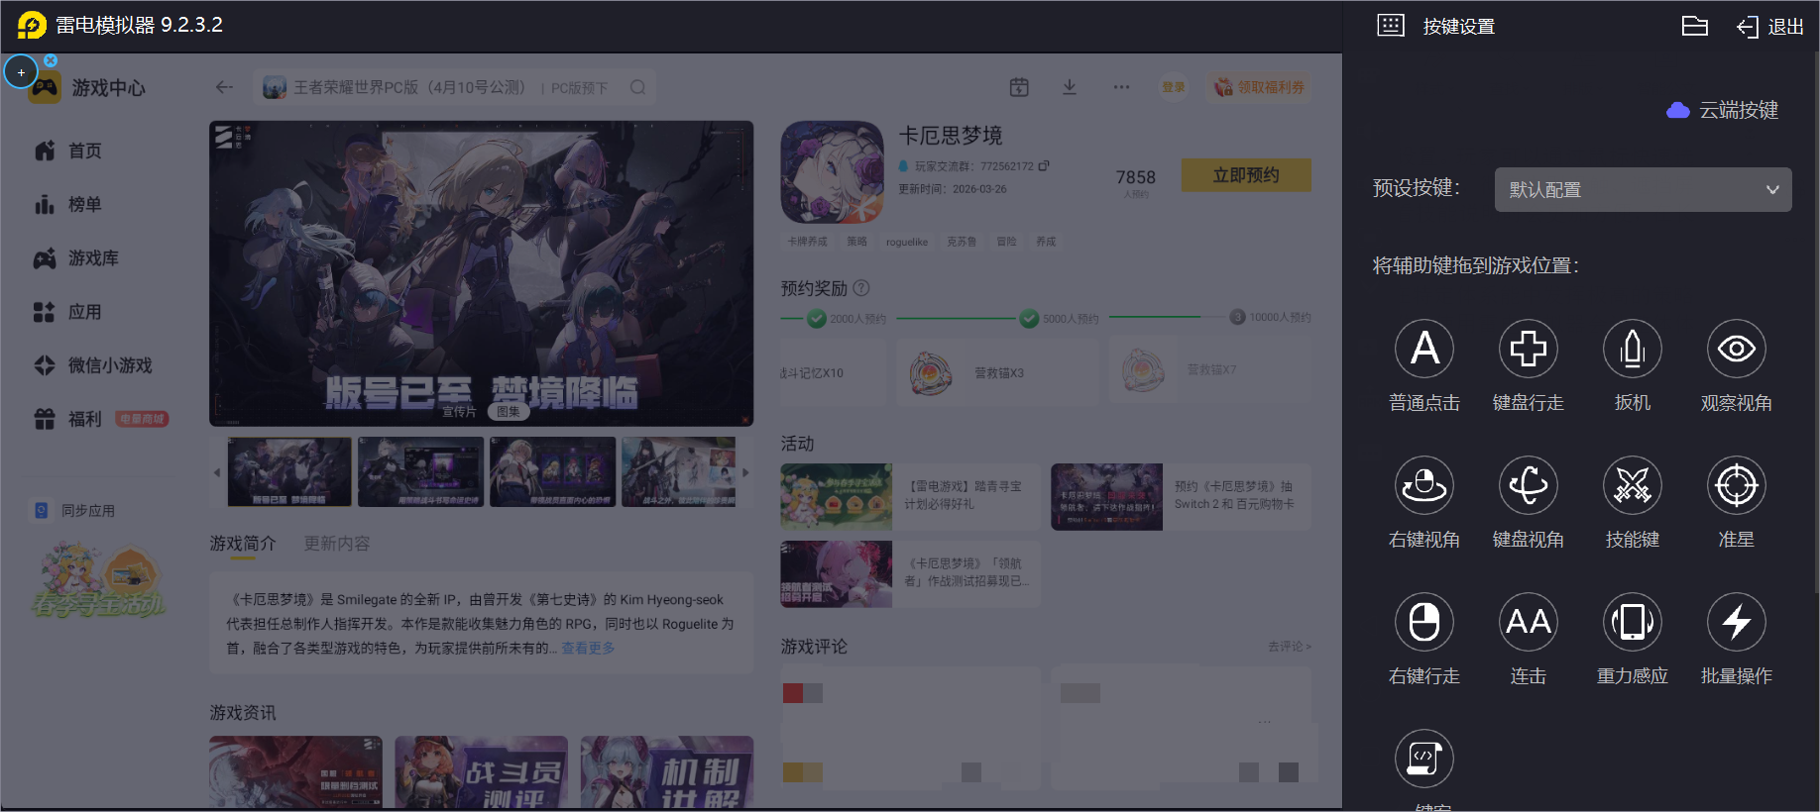Image resolution: width=1820 pixels, height=812 pixels.
Task: Click the 冒险 tag
Action: pyautogui.click(x=1006, y=242)
